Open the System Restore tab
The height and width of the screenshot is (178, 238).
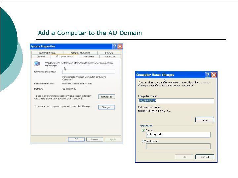pos(47,53)
